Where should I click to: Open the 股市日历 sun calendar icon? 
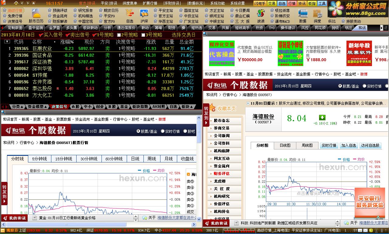pyautogui.click(x=36, y=13)
